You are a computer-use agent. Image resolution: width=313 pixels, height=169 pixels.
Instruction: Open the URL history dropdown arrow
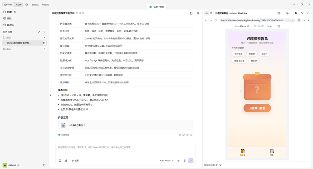(x=293, y=20)
